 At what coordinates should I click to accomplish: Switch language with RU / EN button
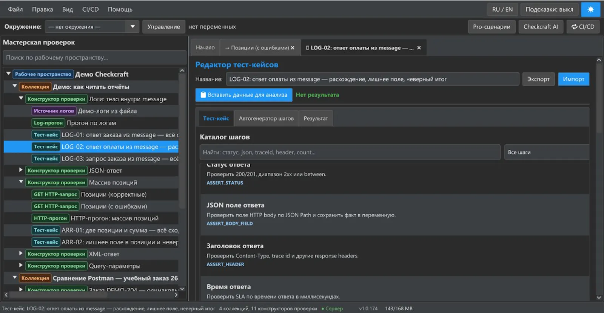[x=502, y=9]
